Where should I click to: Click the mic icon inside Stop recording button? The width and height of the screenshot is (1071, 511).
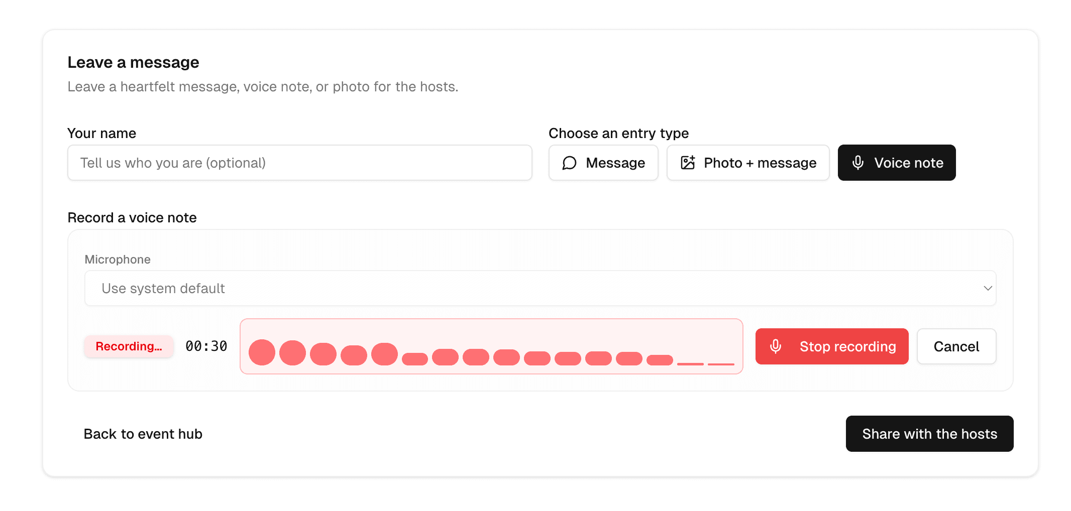pyautogui.click(x=776, y=346)
